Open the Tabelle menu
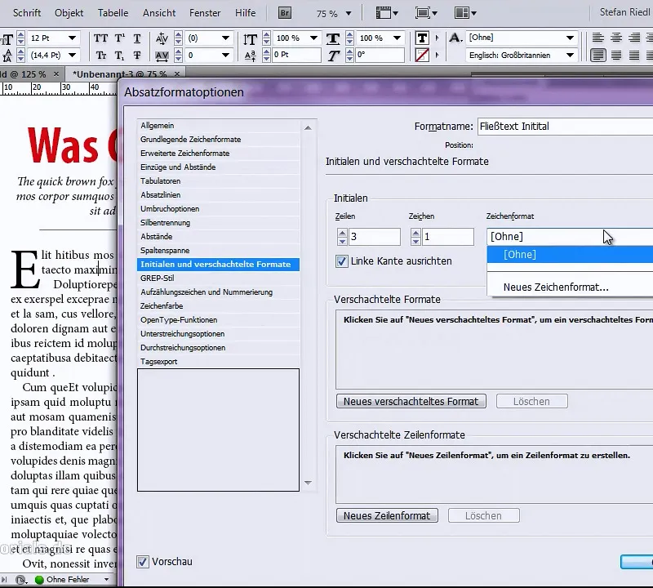 113,13
